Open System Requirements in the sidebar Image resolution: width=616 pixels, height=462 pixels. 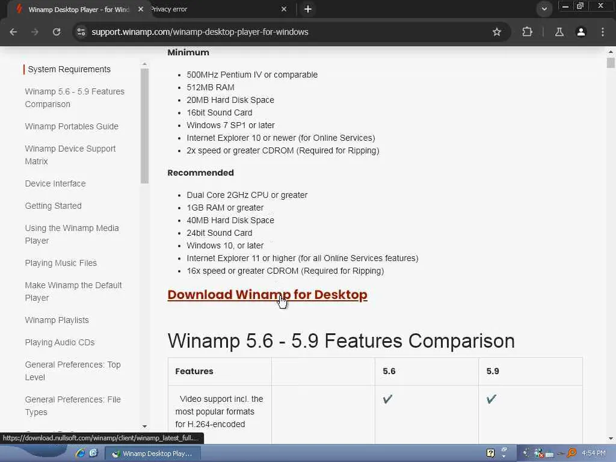point(69,69)
